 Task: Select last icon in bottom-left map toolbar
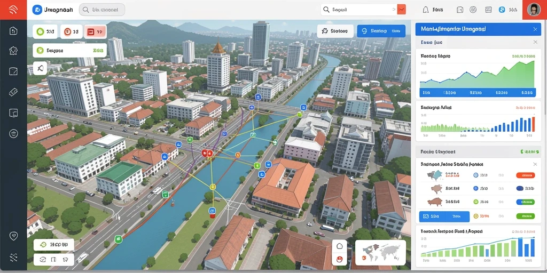(65, 260)
